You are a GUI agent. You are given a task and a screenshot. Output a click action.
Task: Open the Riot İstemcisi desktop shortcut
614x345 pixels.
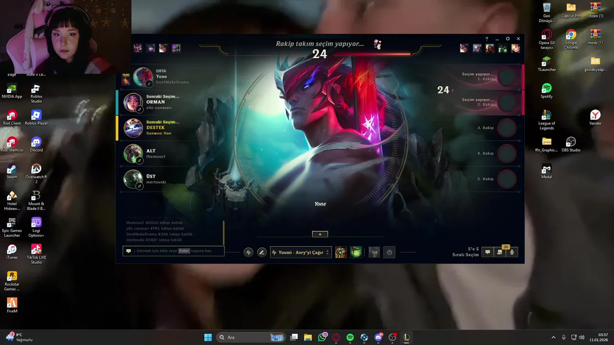(12, 145)
